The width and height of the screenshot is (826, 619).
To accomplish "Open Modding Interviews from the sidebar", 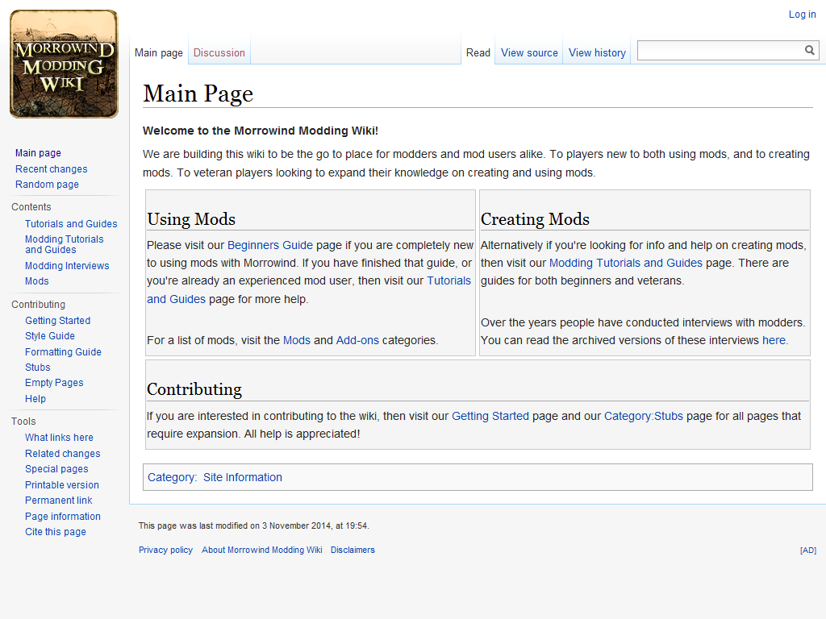I will click(x=67, y=266).
